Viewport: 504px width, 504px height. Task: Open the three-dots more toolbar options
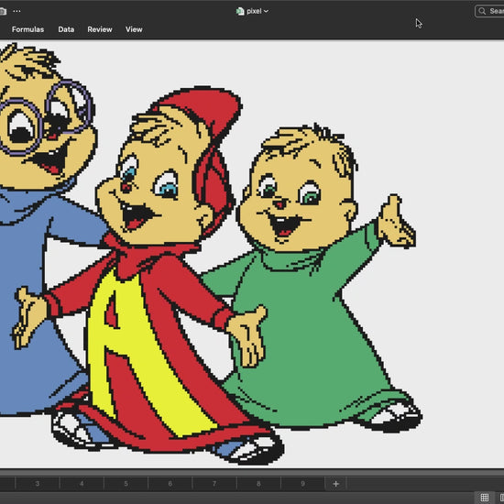(x=16, y=11)
